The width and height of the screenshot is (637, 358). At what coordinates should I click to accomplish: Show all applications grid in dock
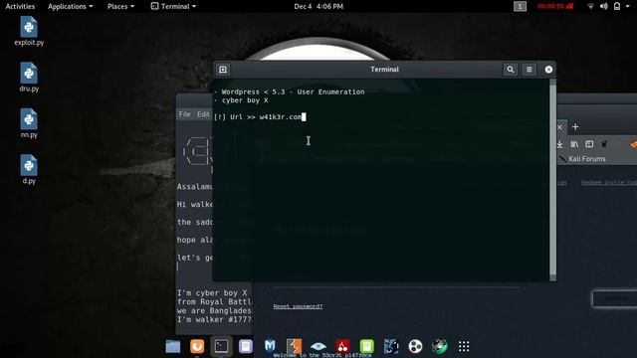coord(464,346)
